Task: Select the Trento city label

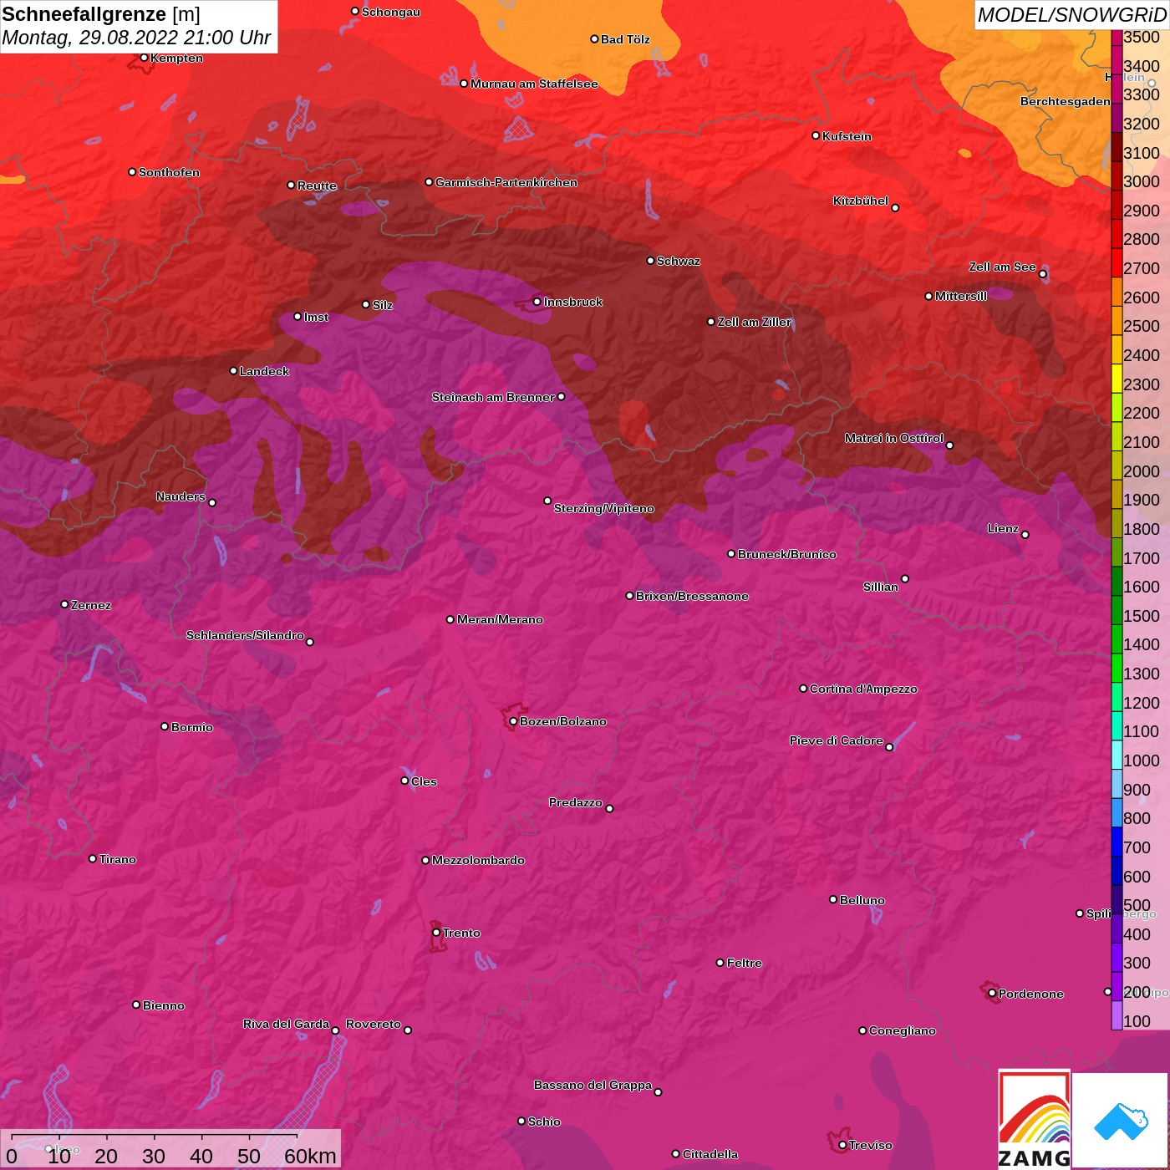Action: tap(461, 933)
